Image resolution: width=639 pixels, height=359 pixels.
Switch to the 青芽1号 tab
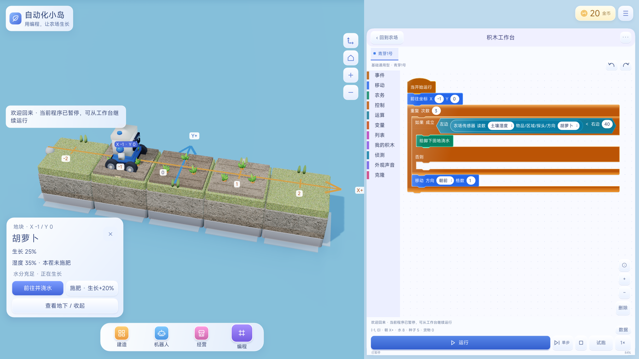[x=385, y=54]
